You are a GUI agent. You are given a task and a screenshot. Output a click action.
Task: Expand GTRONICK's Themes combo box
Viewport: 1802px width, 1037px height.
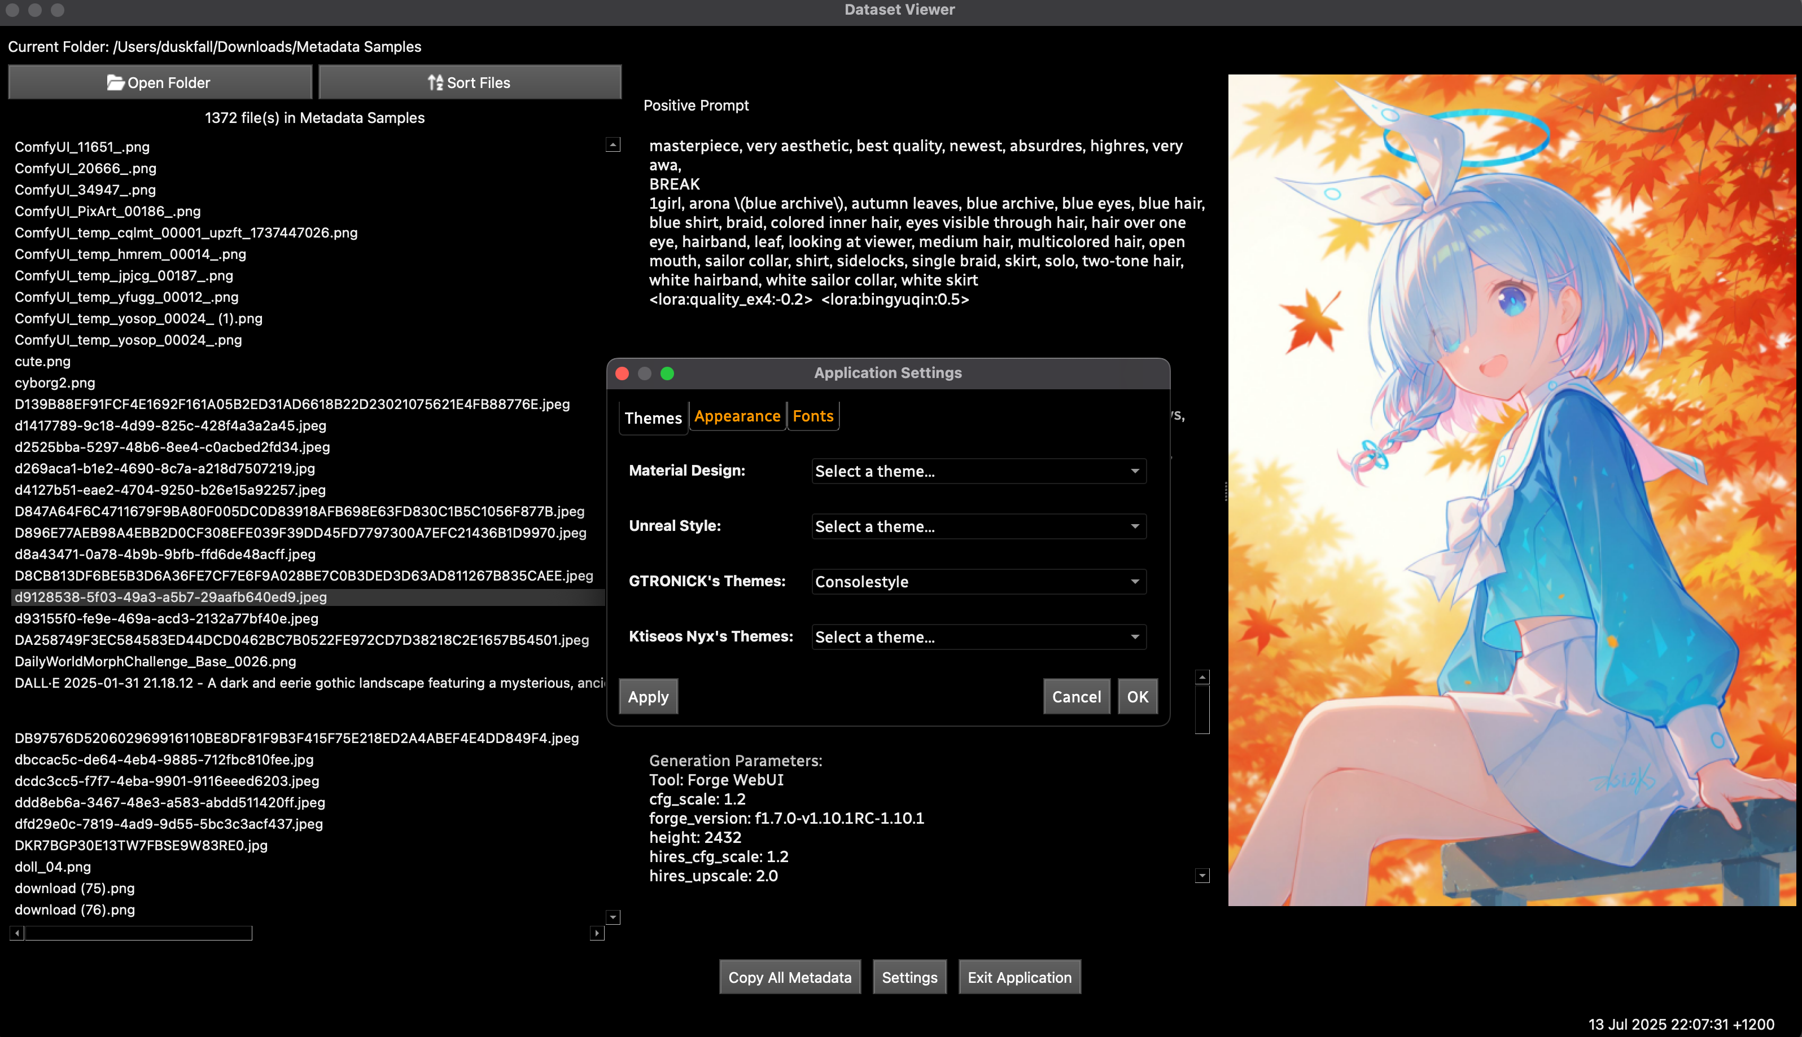coord(978,581)
